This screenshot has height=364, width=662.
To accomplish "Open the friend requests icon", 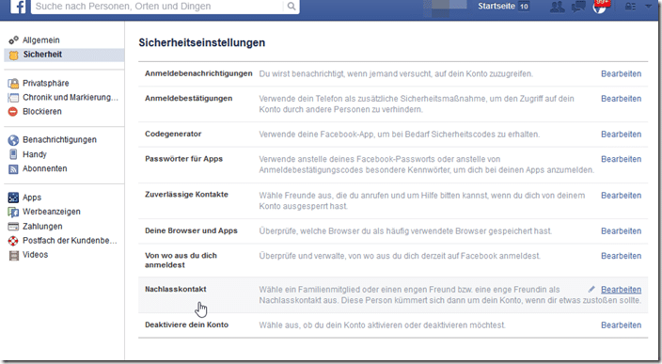I will tap(558, 7).
